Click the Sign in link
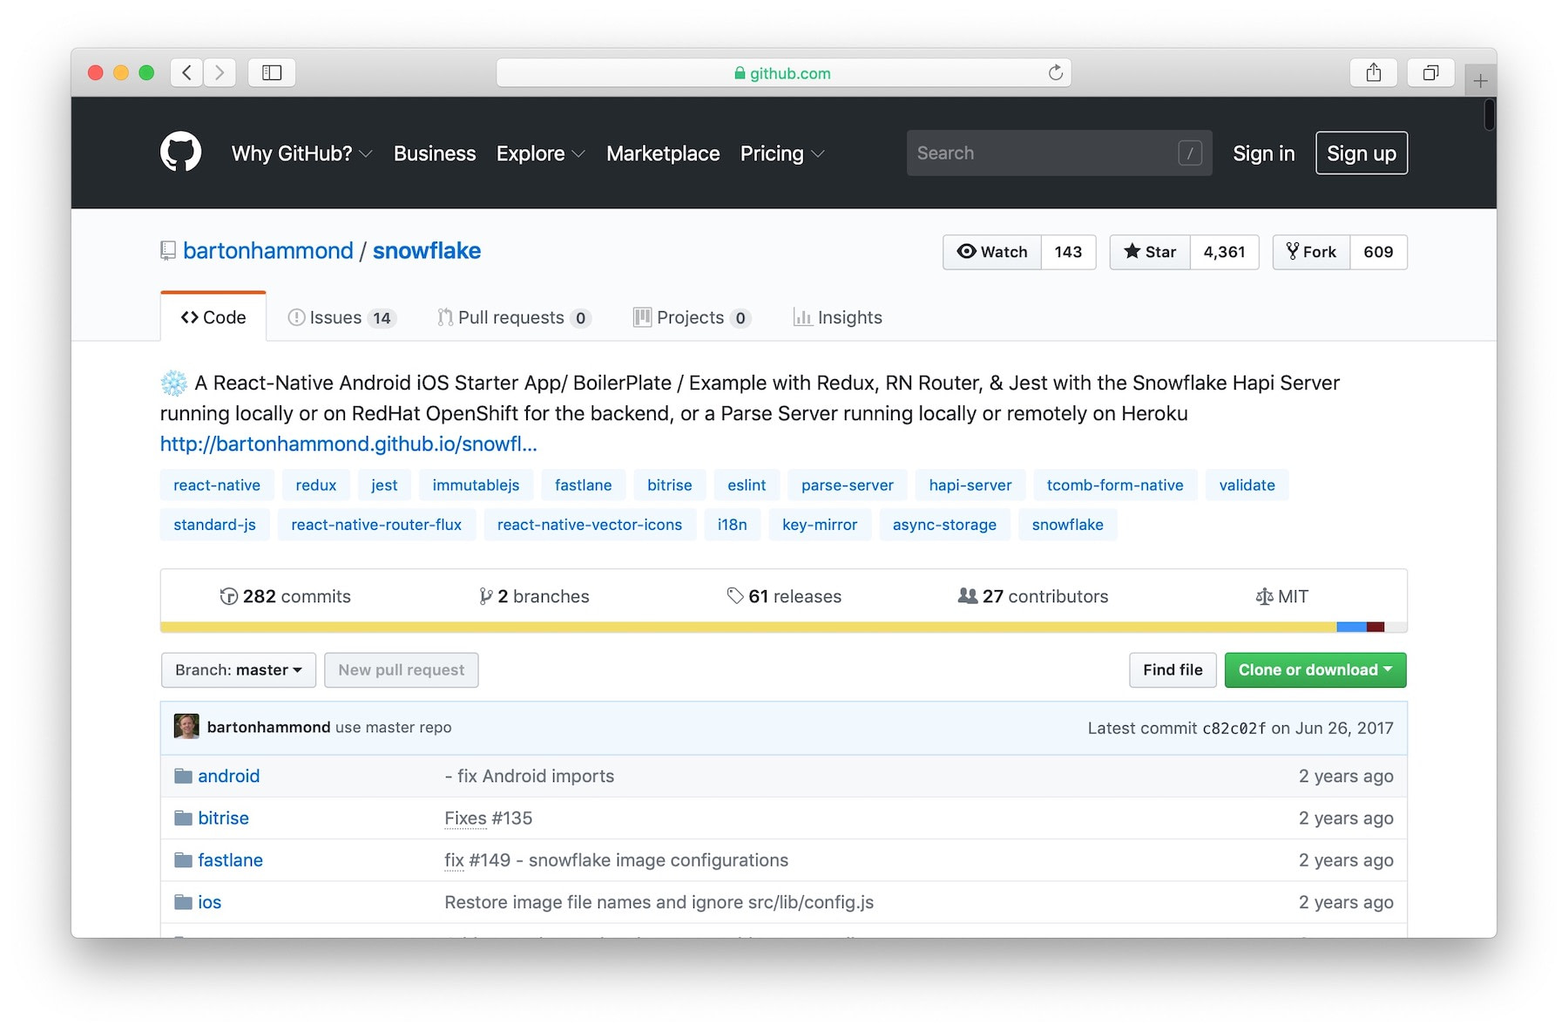 [x=1263, y=153]
